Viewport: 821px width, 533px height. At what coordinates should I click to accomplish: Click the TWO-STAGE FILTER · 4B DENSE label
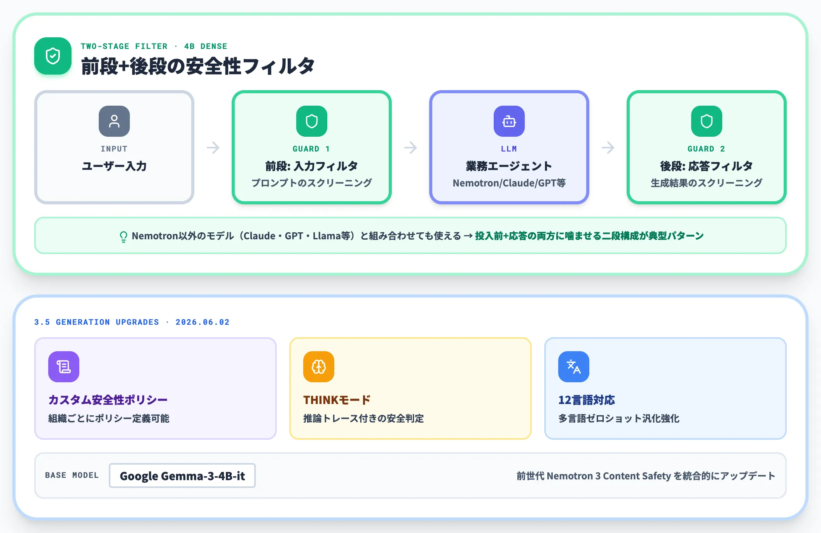(x=154, y=46)
